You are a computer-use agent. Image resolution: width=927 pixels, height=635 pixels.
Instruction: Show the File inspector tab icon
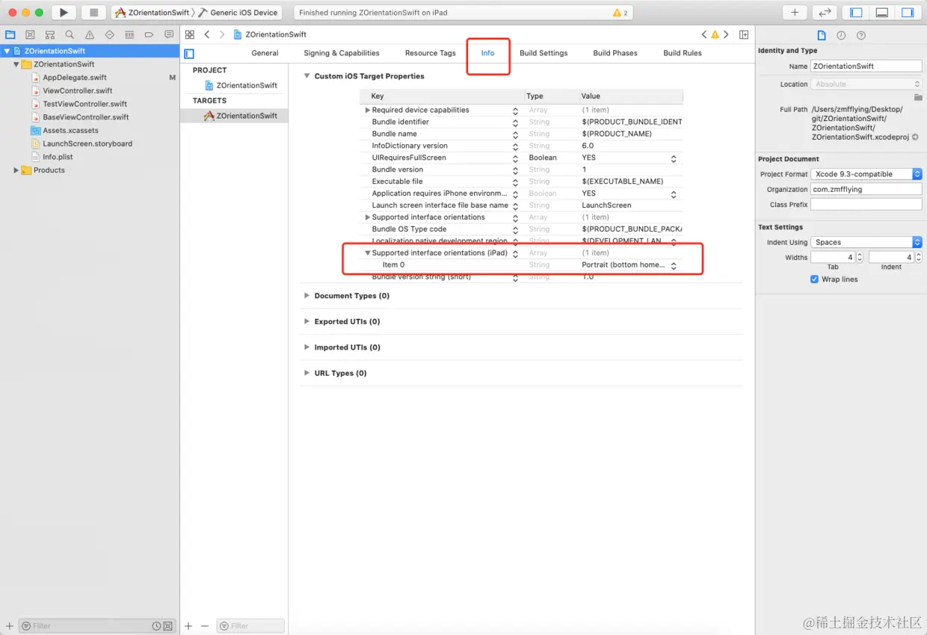822,35
